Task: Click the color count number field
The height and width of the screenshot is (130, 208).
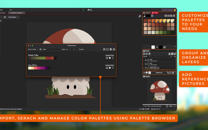Action: pos(73,49)
